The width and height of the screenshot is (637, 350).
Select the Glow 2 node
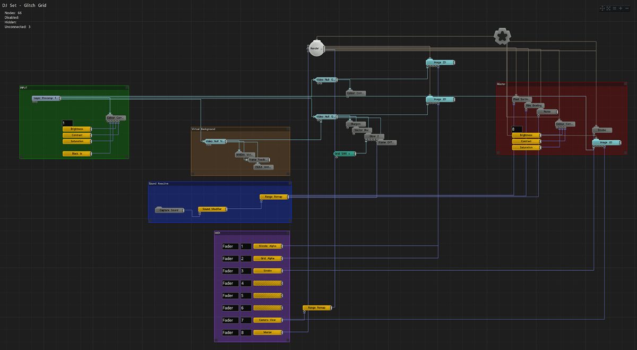[x=374, y=136]
